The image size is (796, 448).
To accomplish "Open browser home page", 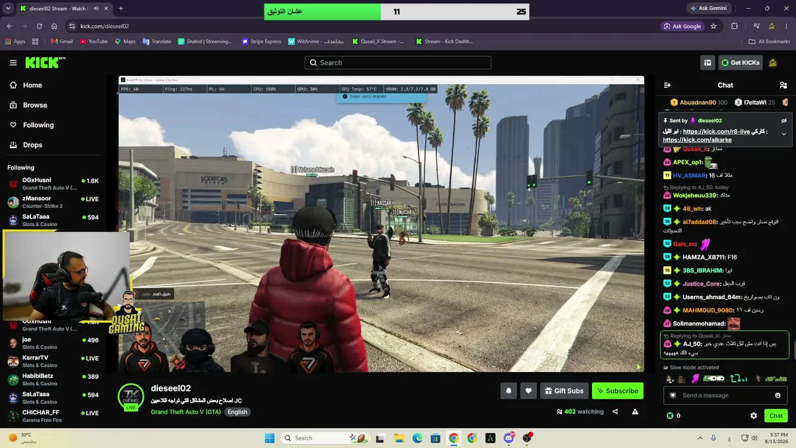I will (x=54, y=26).
